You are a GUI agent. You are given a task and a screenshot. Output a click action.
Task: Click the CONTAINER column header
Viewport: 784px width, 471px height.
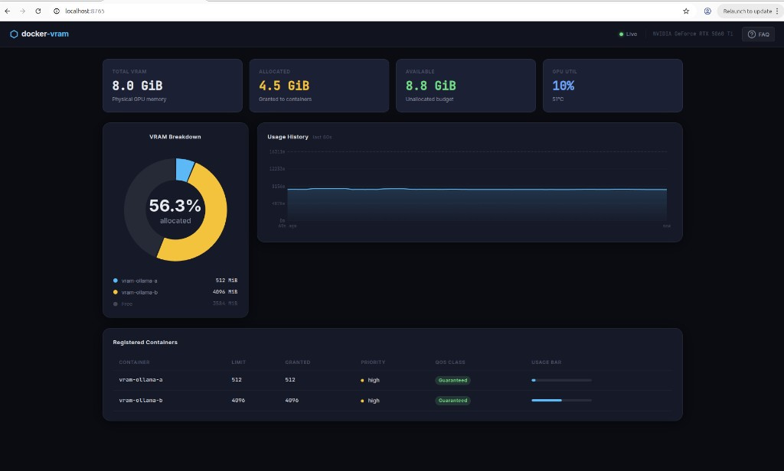(134, 362)
